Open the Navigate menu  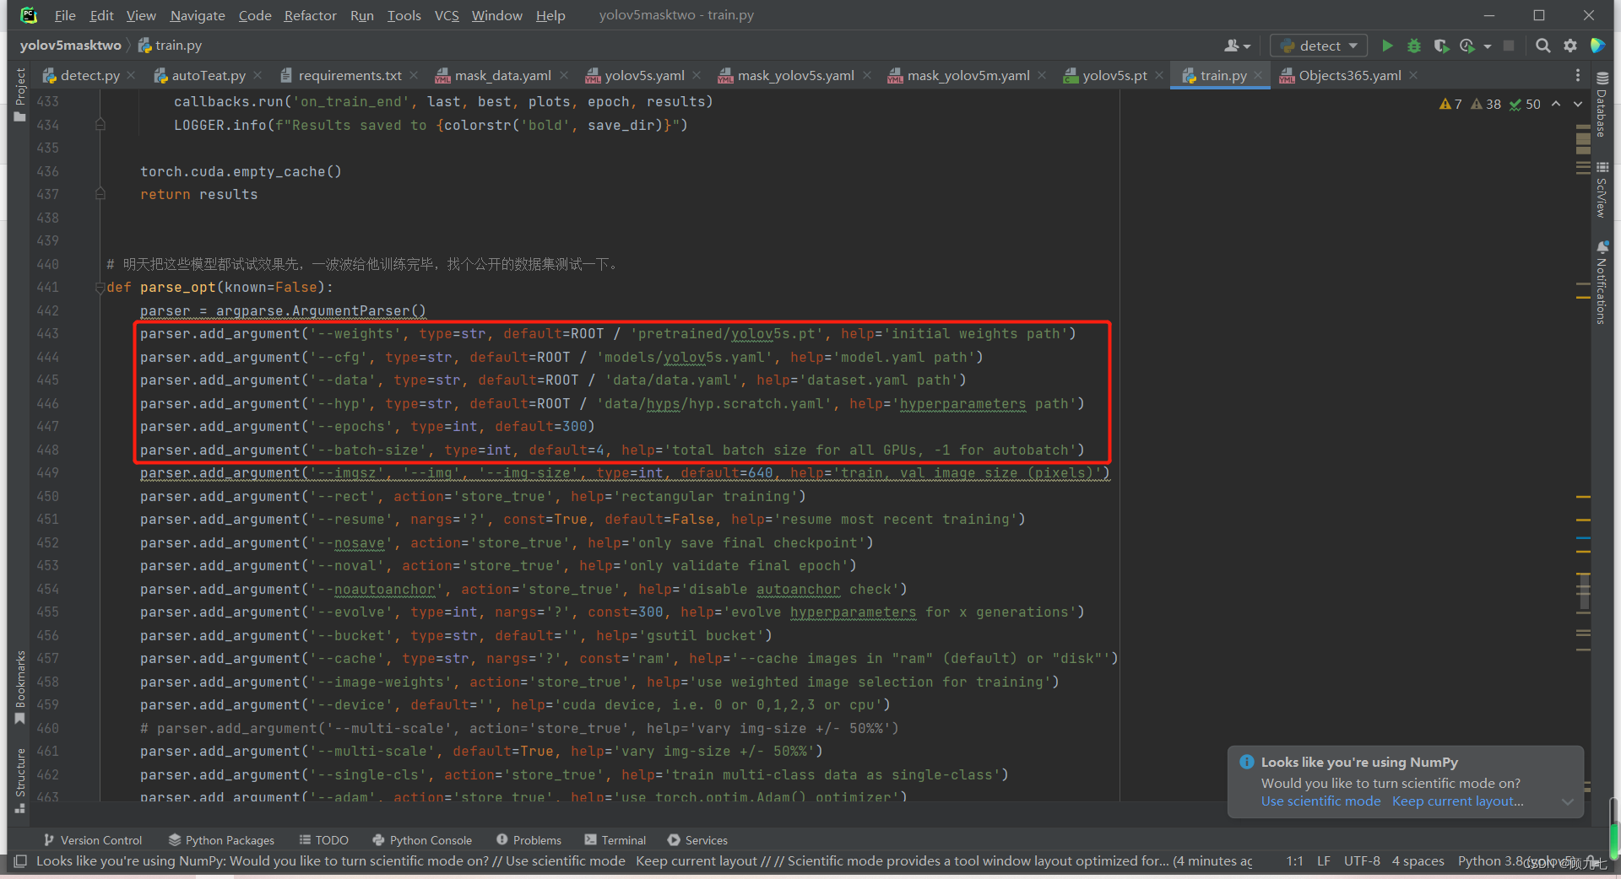(198, 15)
